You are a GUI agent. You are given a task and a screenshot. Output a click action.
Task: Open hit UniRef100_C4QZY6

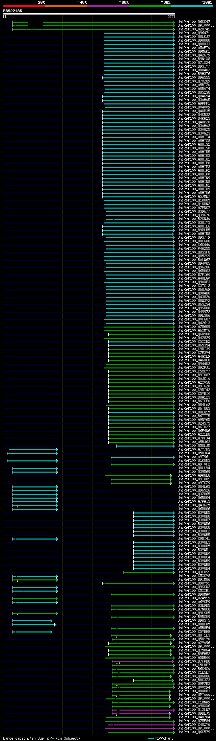tap(194, 725)
